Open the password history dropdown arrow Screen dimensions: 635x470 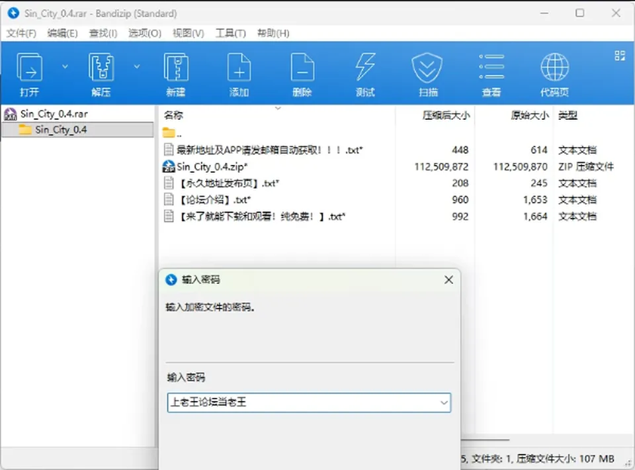pyautogui.click(x=444, y=402)
